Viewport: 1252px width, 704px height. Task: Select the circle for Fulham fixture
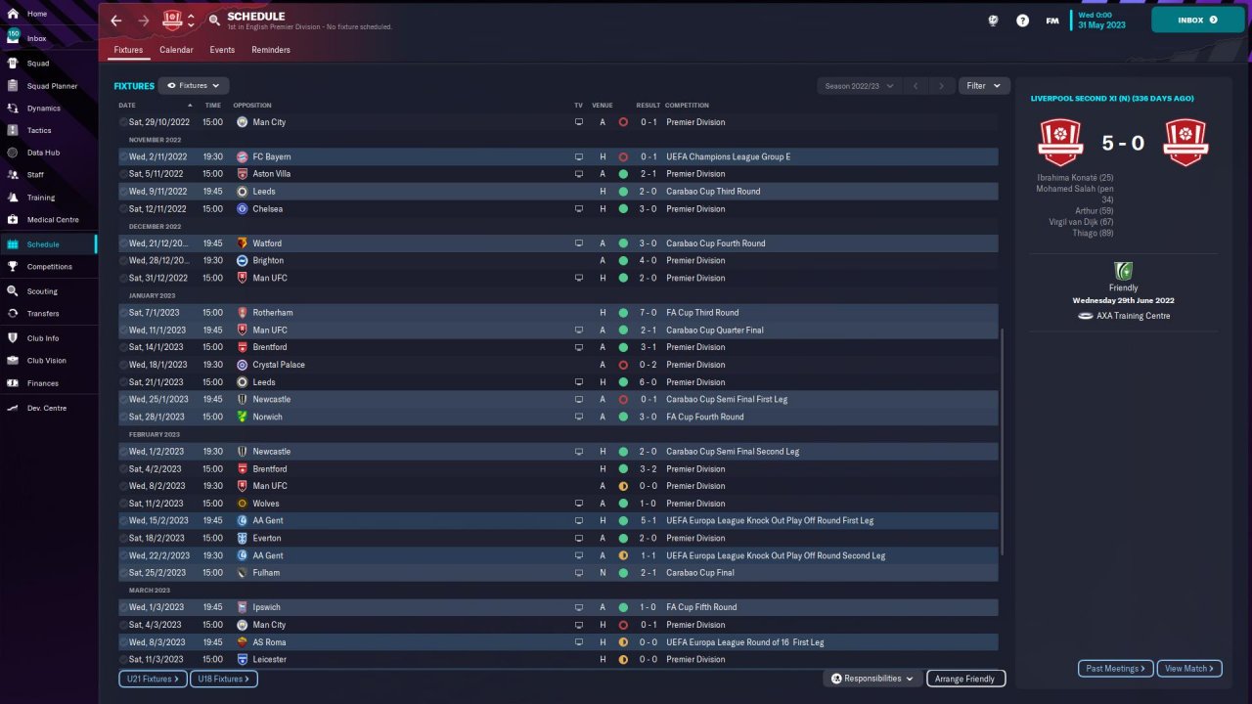tap(124, 573)
